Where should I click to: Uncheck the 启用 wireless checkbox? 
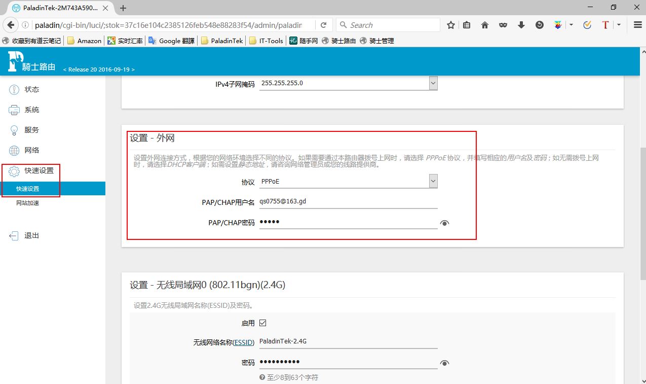click(x=262, y=323)
